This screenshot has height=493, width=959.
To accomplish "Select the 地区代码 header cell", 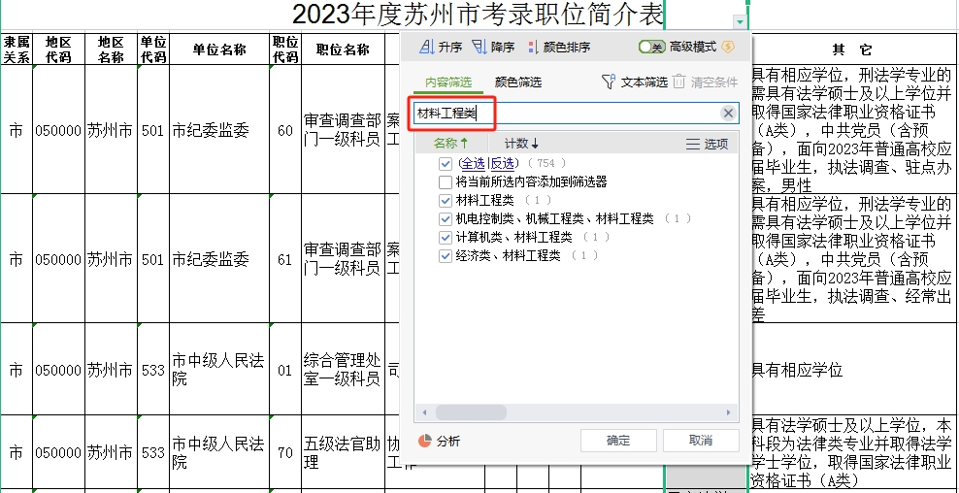I will [58, 49].
